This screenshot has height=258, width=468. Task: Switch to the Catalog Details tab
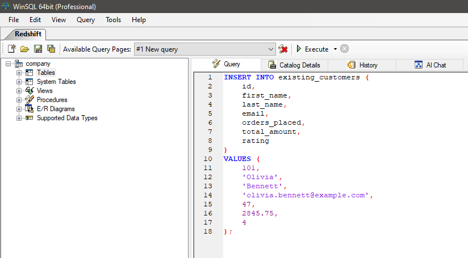294,65
